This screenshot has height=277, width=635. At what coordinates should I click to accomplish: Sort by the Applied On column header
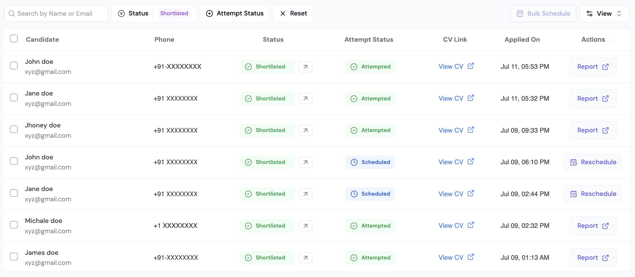[522, 39]
